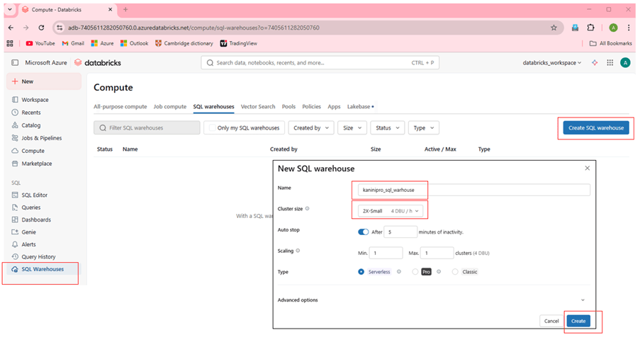The height and width of the screenshot is (342, 640).
Task: Open the Created by filter dropdown
Action: 312,128
